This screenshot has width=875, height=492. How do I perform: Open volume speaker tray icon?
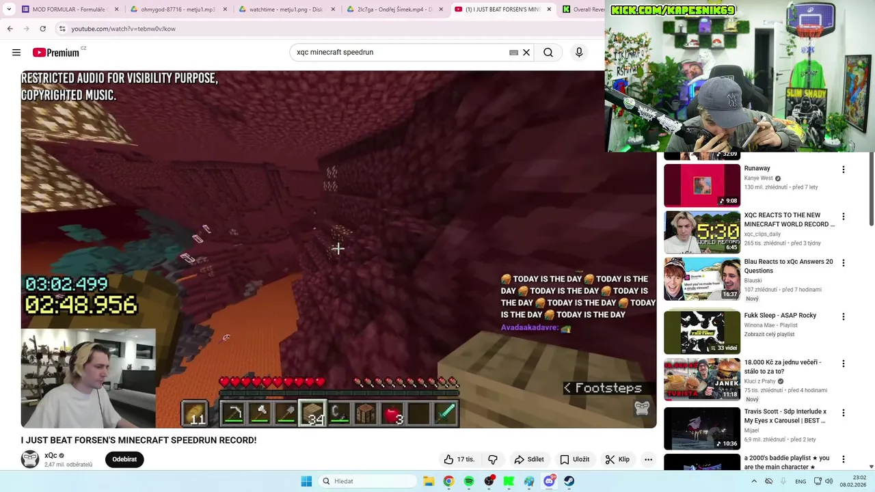(x=829, y=481)
